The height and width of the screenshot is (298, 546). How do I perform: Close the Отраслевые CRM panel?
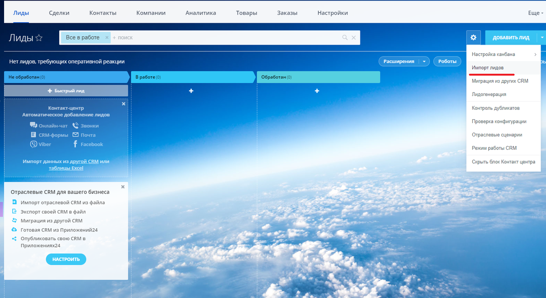(x=123, y=187)
